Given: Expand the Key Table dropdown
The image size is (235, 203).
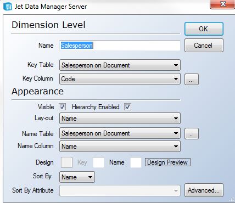Looking at the screenshot, I should 120,65.
